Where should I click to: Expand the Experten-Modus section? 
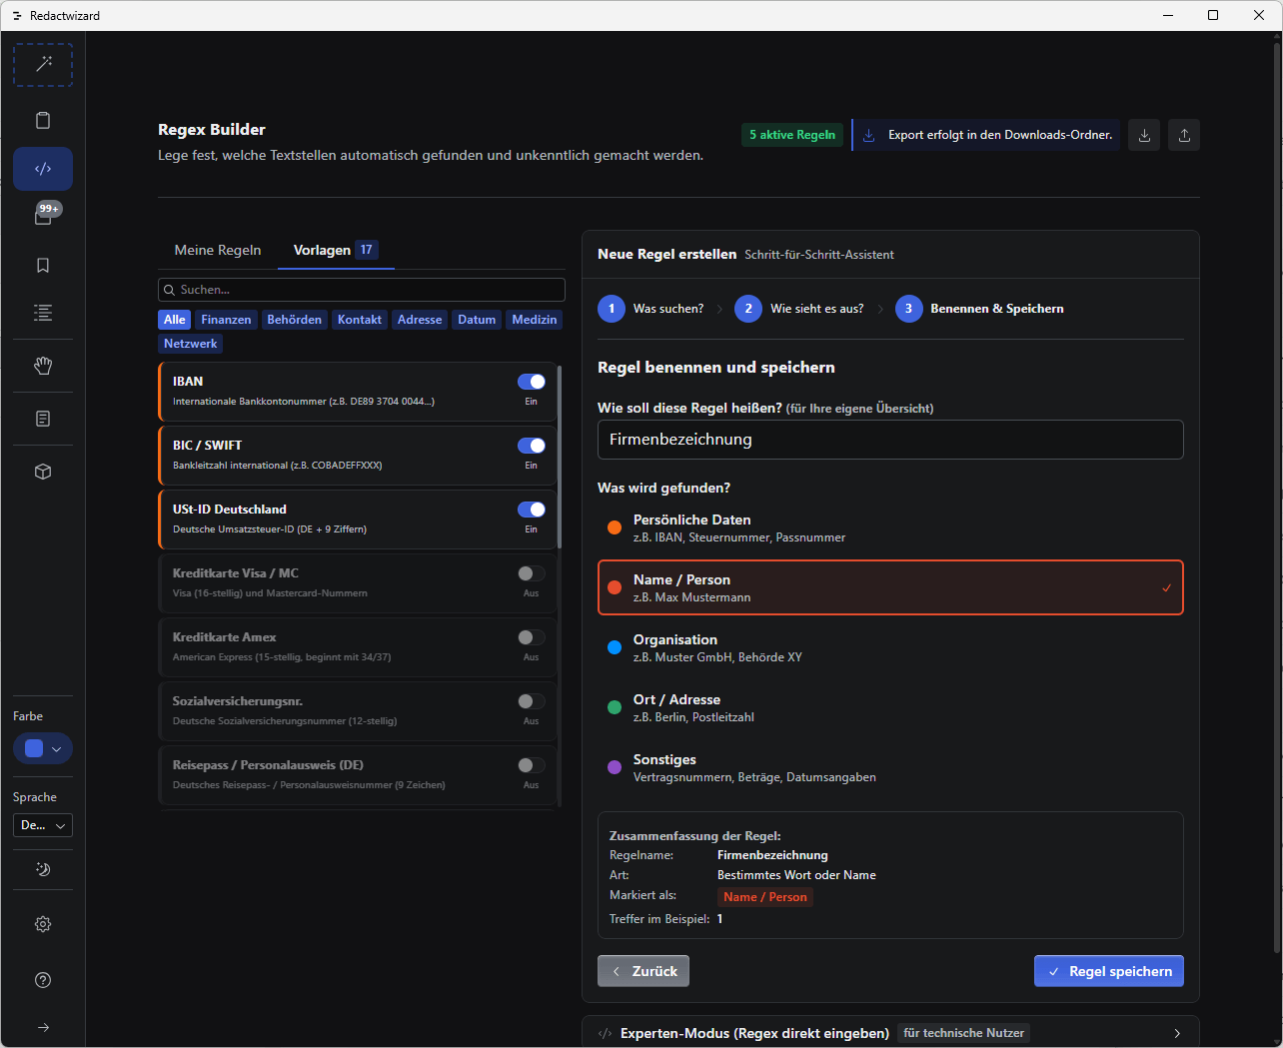[x=890, y=1033]
